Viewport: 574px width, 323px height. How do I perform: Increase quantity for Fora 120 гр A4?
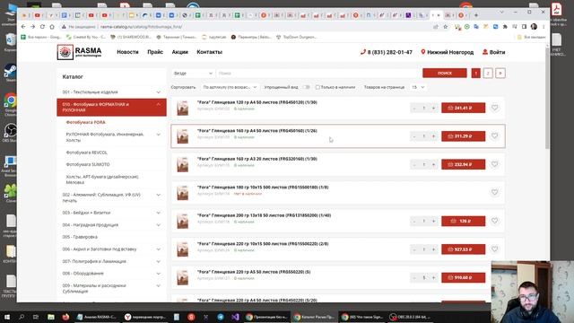[x=433, y=108]
